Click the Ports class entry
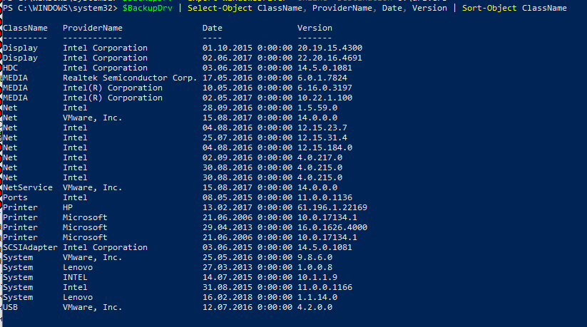The image size is (587, 327). [x=15, y=197]
